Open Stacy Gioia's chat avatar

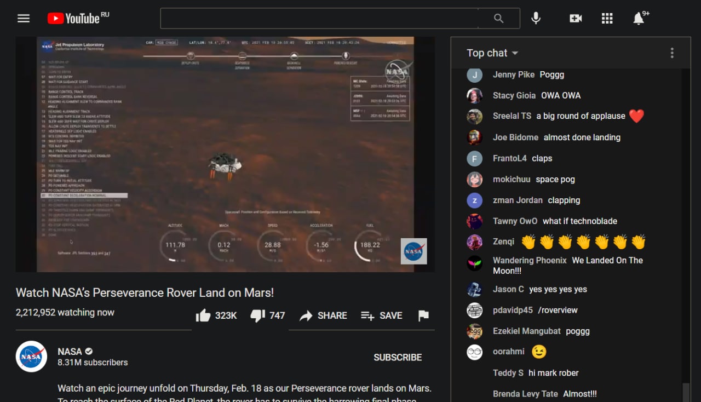tap(474, 95)
